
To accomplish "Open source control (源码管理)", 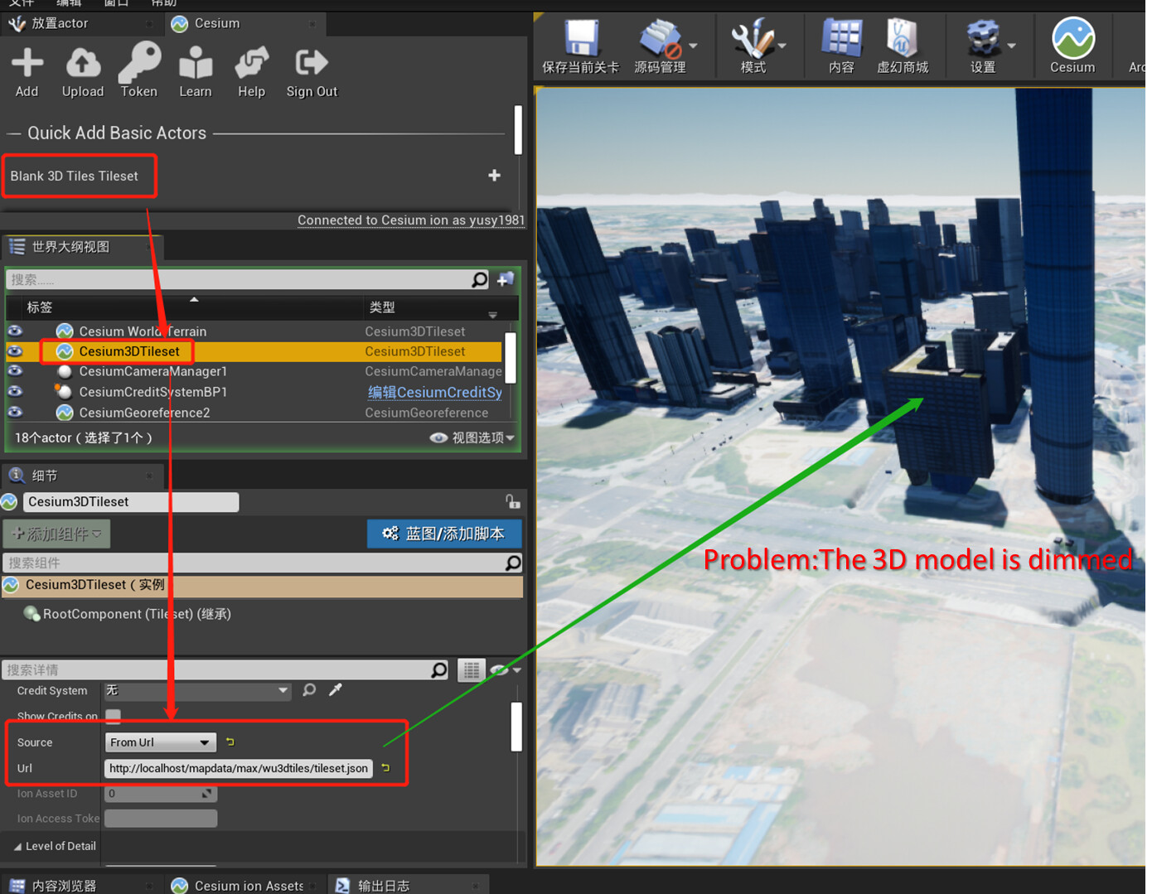I will click(x=660, y=47).
